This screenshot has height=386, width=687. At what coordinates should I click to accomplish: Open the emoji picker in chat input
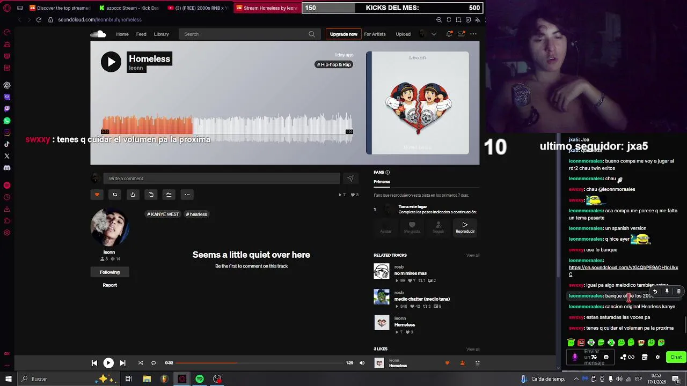[x=606, y=357]
